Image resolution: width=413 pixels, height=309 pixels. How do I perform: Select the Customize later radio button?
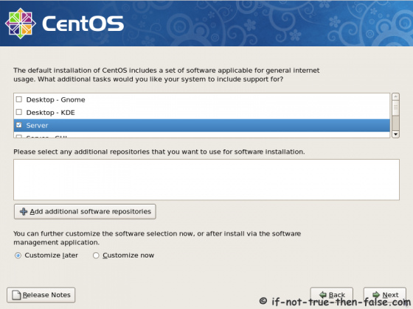18,255
